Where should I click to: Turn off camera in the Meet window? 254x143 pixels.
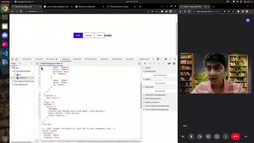click(x=200, y=137)
